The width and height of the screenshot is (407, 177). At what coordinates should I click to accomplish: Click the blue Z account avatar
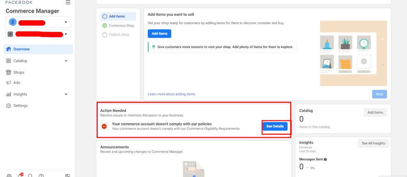13,22
